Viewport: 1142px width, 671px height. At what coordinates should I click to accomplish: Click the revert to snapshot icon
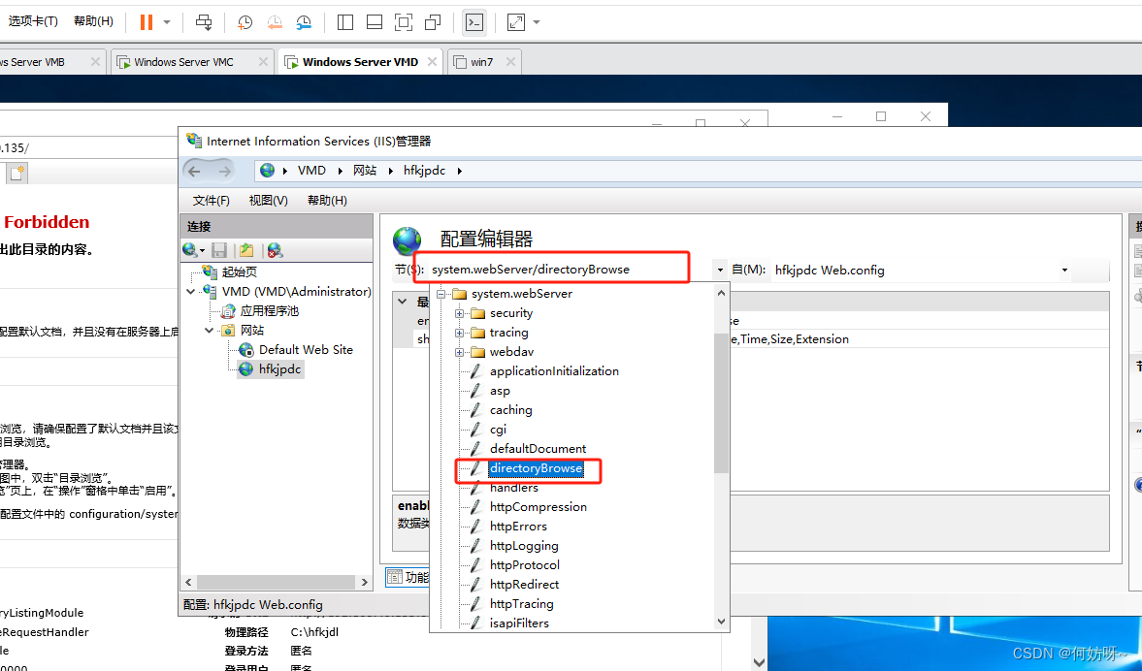pyautogui.click(x=275, y=21)
